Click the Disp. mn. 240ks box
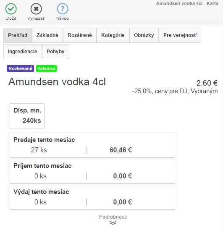The image size is (223, 230). point(27,116)
